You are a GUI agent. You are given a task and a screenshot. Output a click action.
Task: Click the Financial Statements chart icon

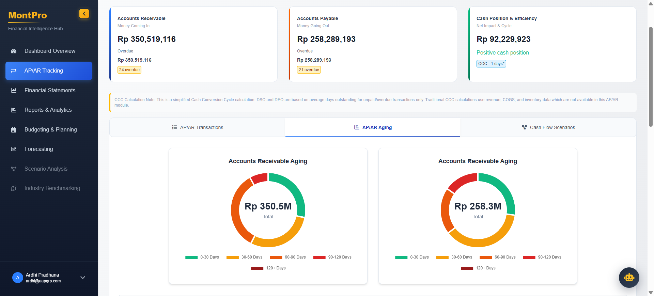(14, 90)
